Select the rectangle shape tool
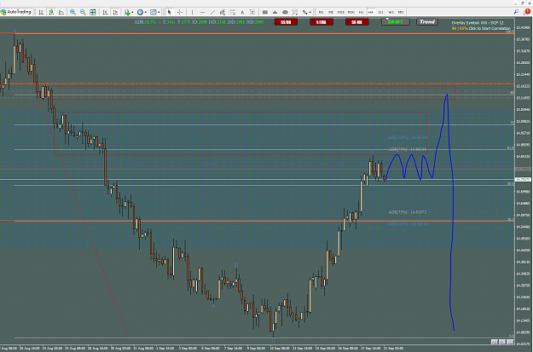Image resolution: width=533 pixels, height=352 pixels. (265, 12)
